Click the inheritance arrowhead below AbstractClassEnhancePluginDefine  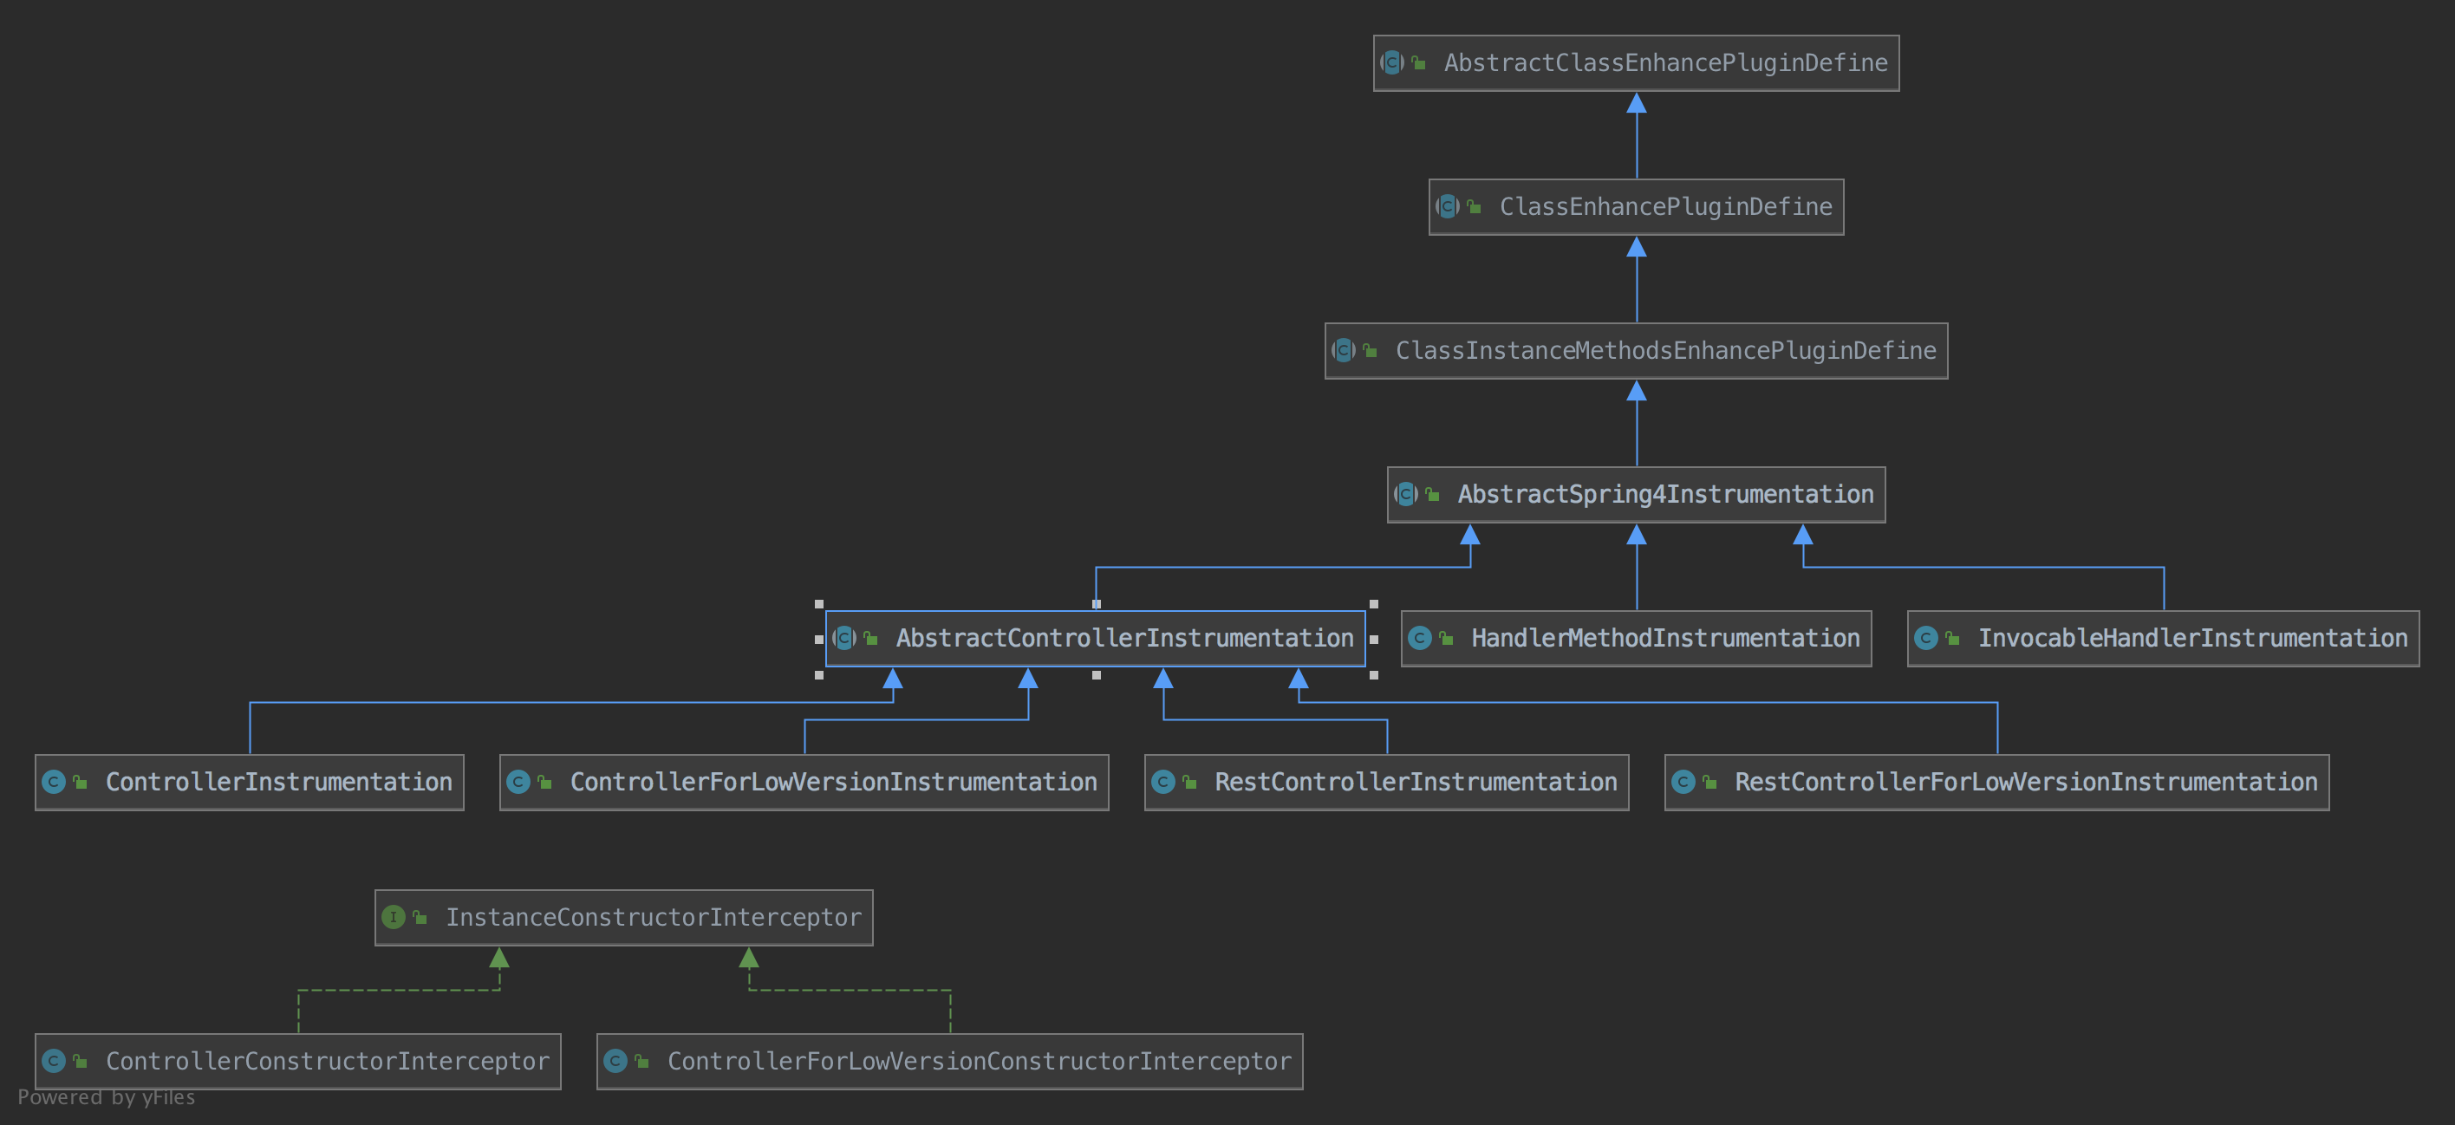1637,103
